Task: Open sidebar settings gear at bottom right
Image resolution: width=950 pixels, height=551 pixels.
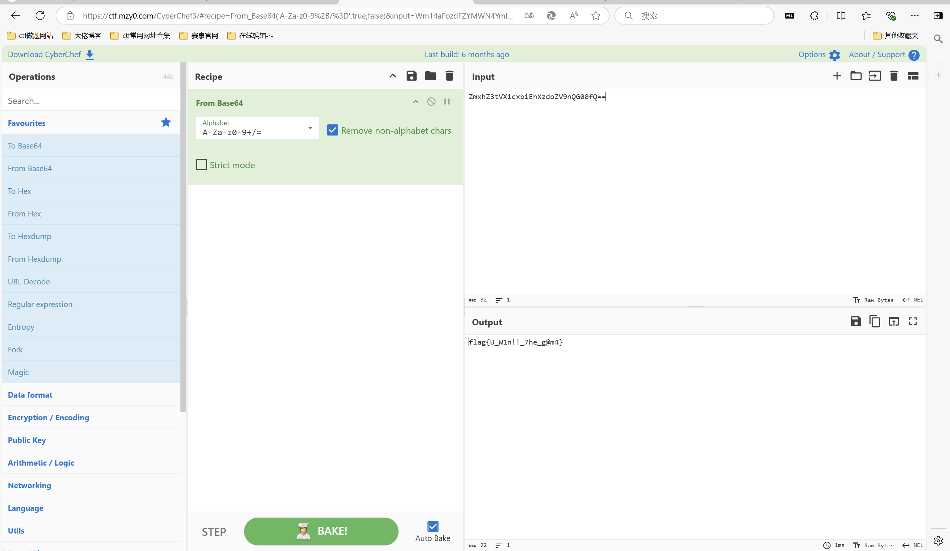Action: pos(938,541)
